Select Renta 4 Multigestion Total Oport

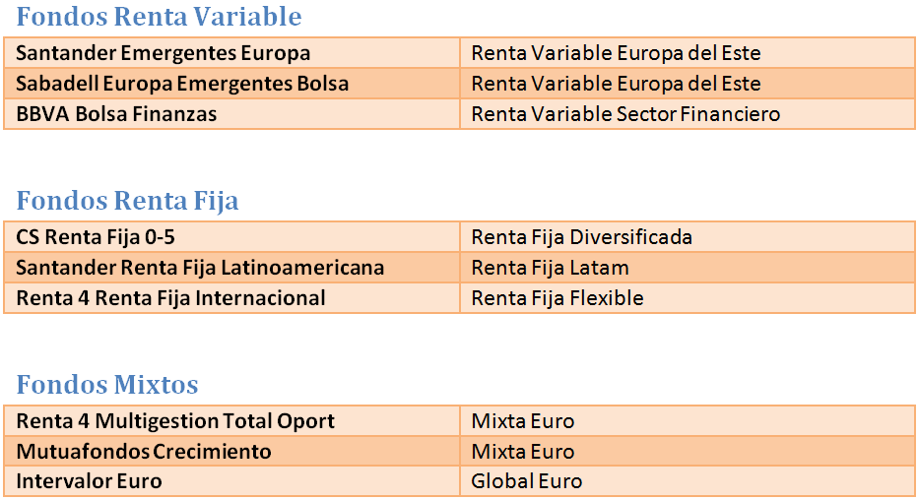pos(175,421)
